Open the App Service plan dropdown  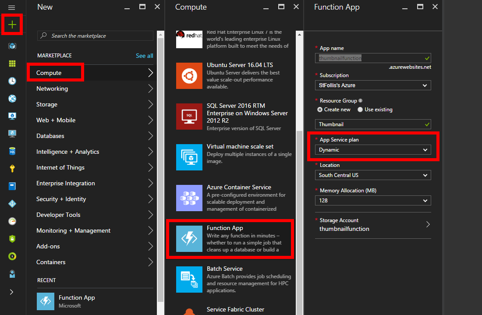tap(372, 149)
